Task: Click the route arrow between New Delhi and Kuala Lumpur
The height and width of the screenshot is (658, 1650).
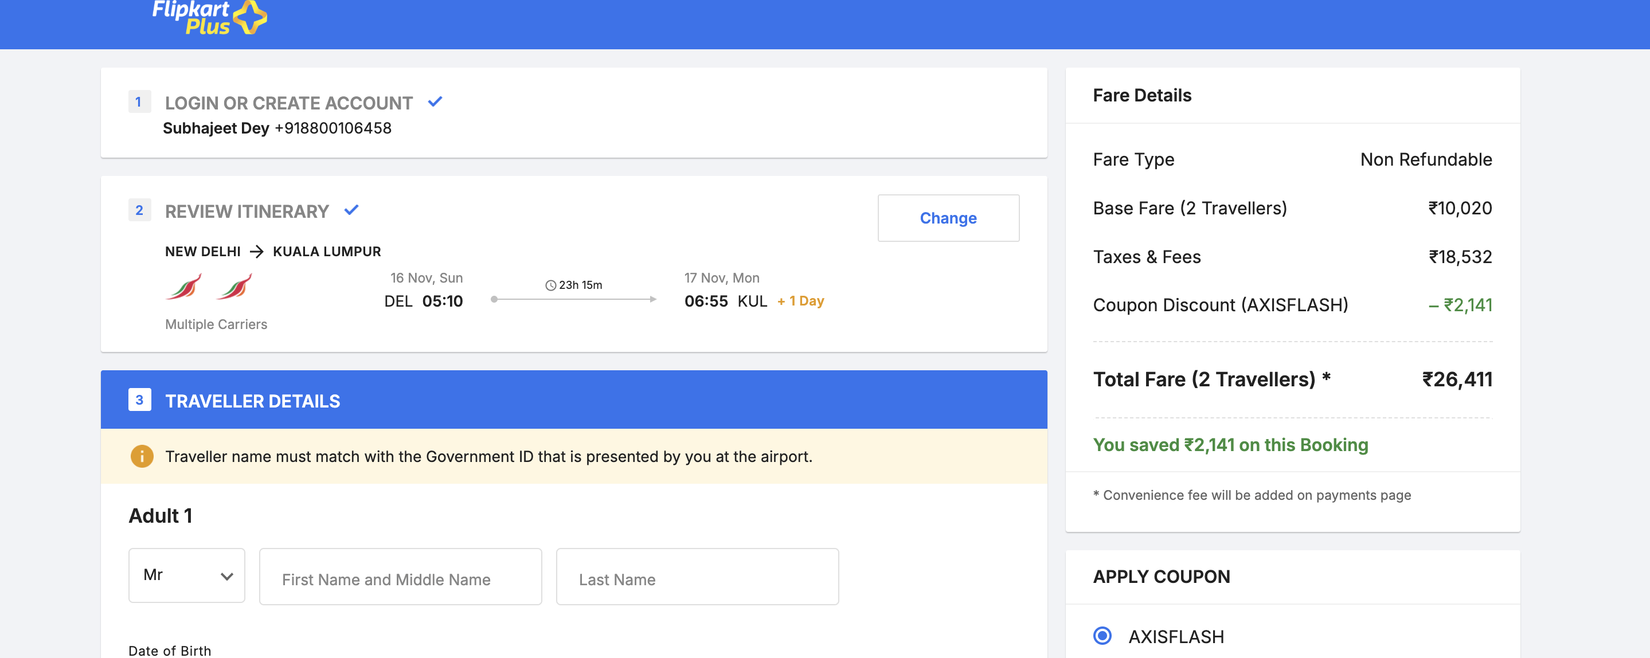Action: [256, 252]
